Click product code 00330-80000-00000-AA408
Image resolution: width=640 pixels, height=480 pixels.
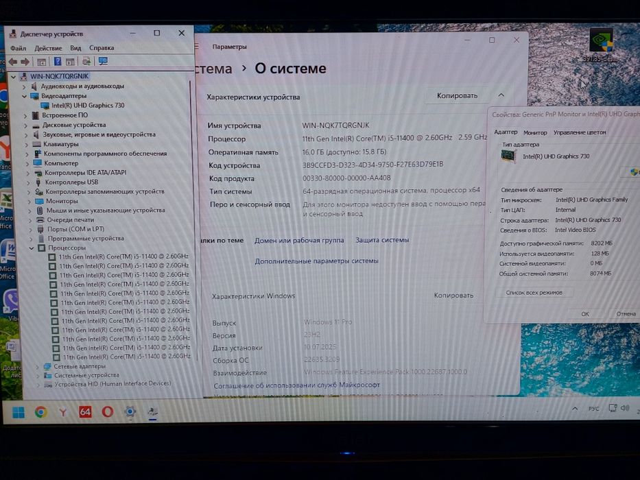click(x=346, y=178)
